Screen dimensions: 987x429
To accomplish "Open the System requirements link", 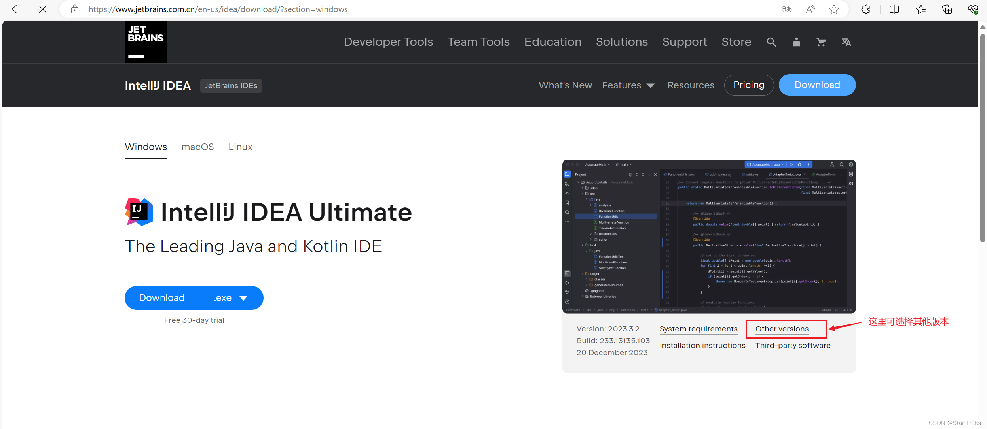I will pos(698,329).
